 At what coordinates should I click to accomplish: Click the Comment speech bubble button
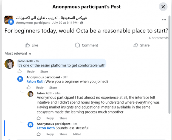(86, 45)
